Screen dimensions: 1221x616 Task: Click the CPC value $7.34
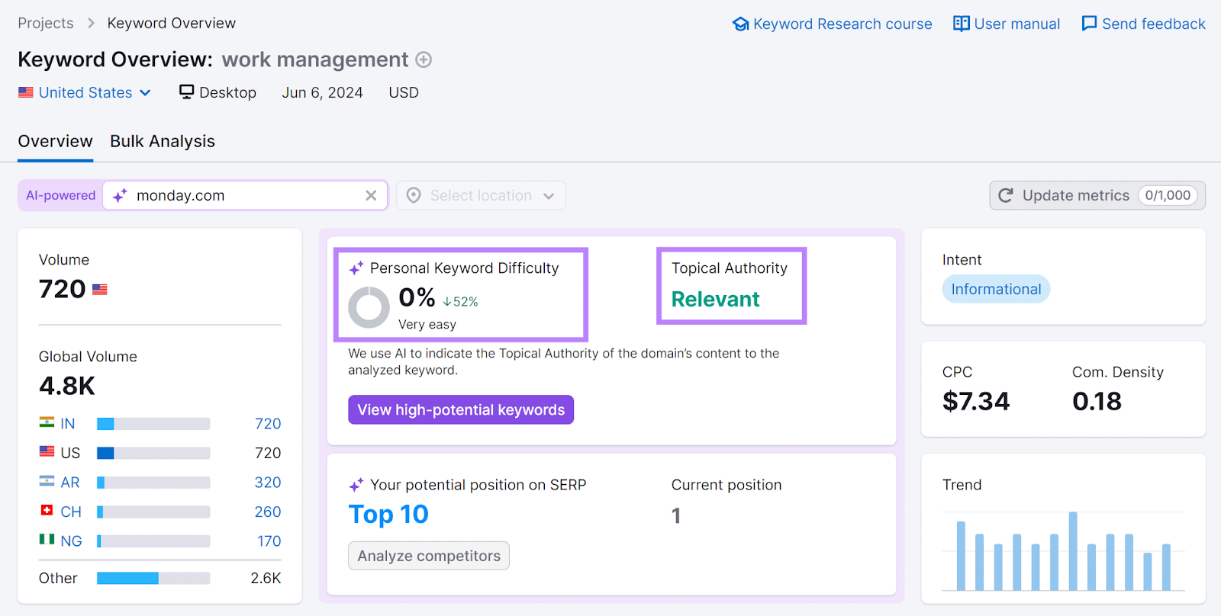click(x=976, y=402)
